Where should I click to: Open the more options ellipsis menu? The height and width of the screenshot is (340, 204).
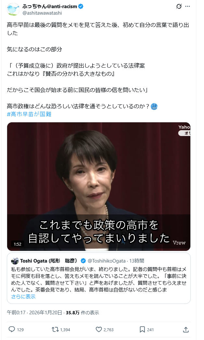[x=187, y=6]
